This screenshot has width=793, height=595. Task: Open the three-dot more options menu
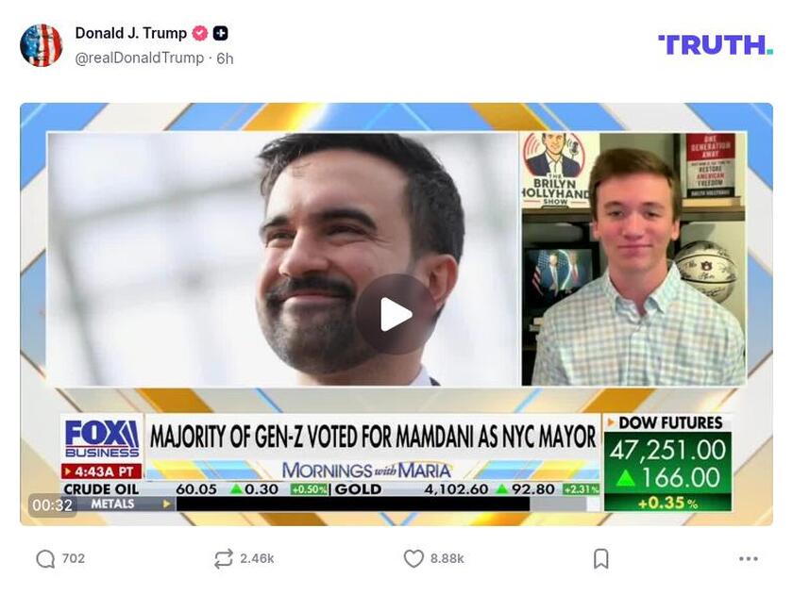click(x=748, y=558)
